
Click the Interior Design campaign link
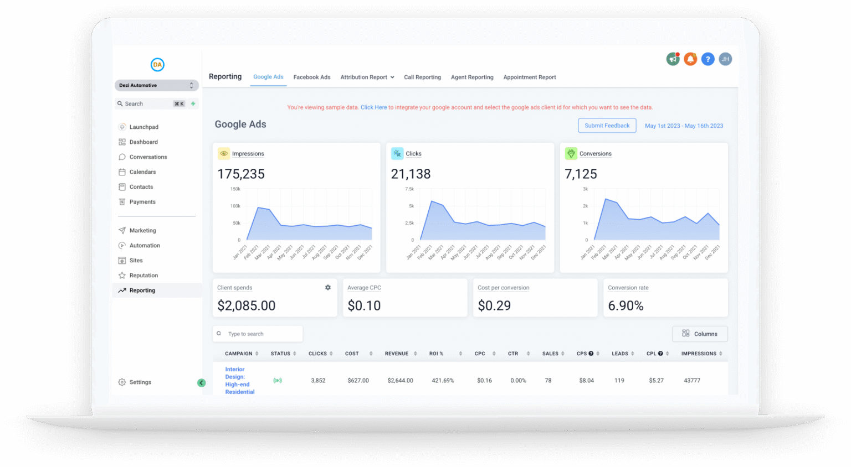[239, 381]
